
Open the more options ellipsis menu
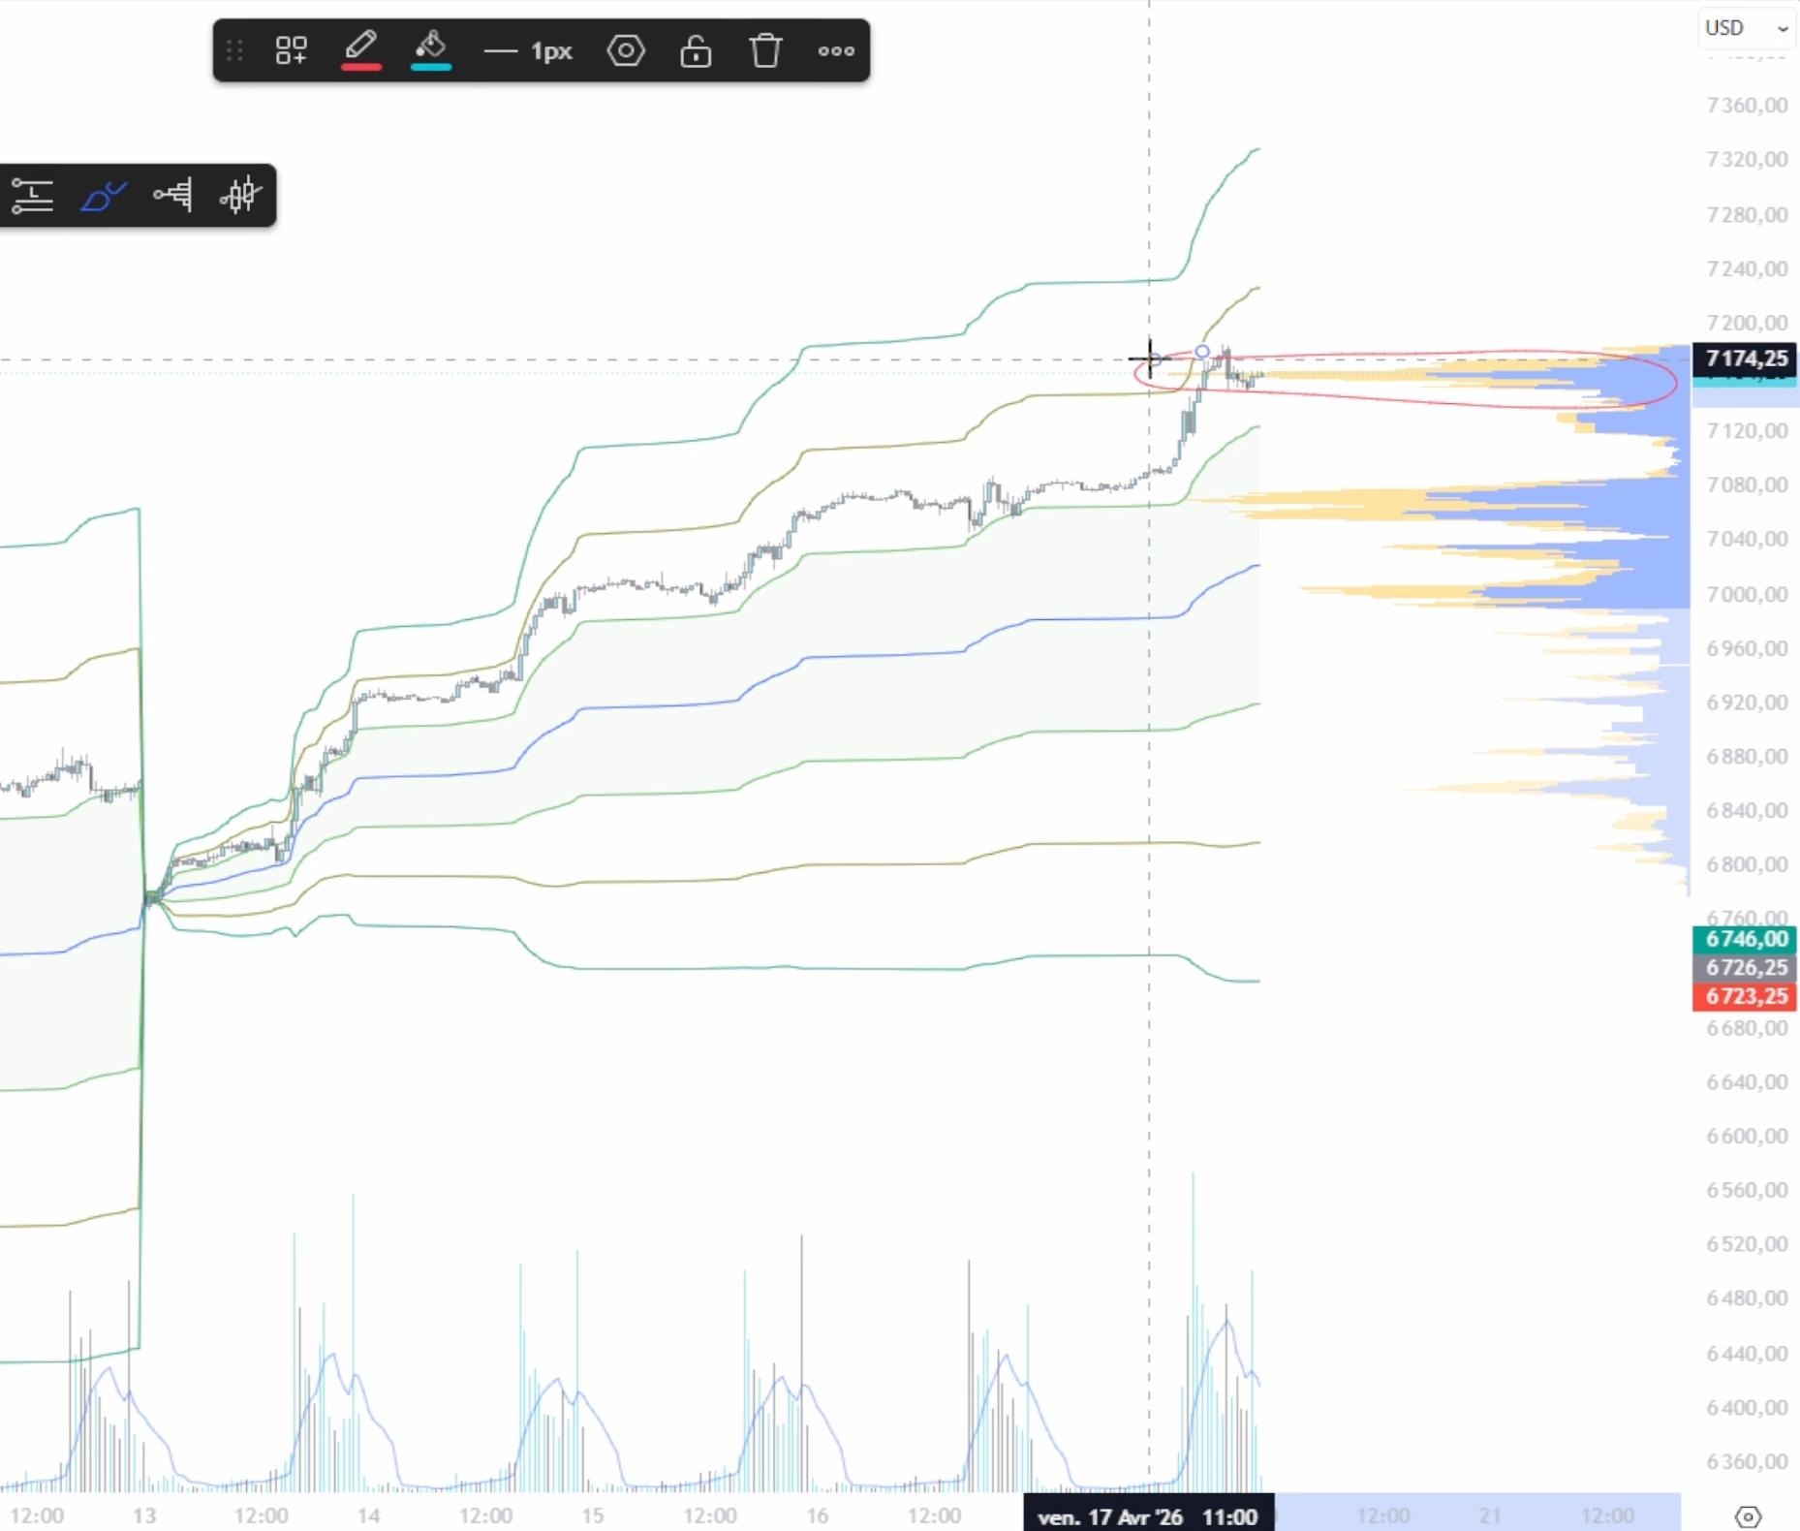(x=836, y=50)
